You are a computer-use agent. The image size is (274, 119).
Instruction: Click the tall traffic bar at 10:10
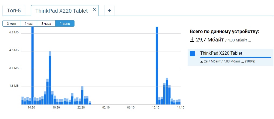click(x=157, y=65)
